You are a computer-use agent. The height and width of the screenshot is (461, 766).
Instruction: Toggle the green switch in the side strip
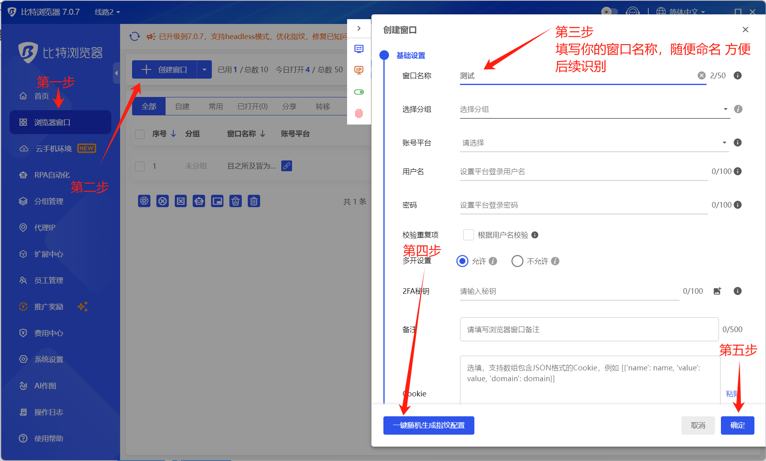(359, 92)
